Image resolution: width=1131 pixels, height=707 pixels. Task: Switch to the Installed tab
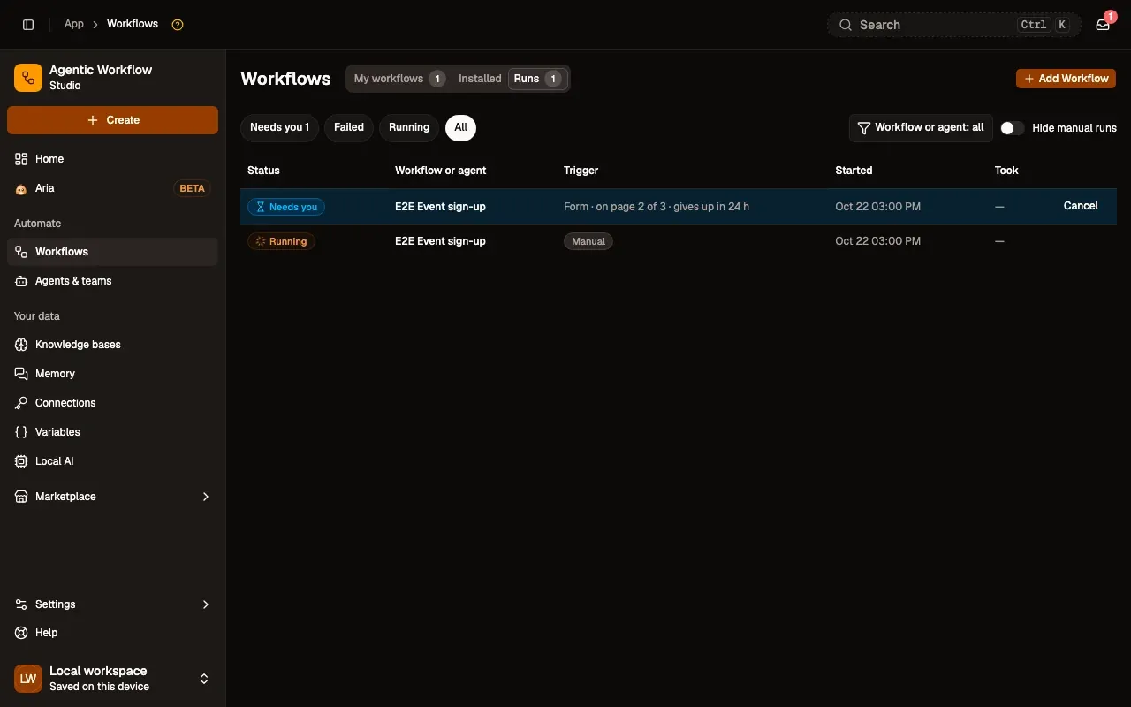[480, 79]
